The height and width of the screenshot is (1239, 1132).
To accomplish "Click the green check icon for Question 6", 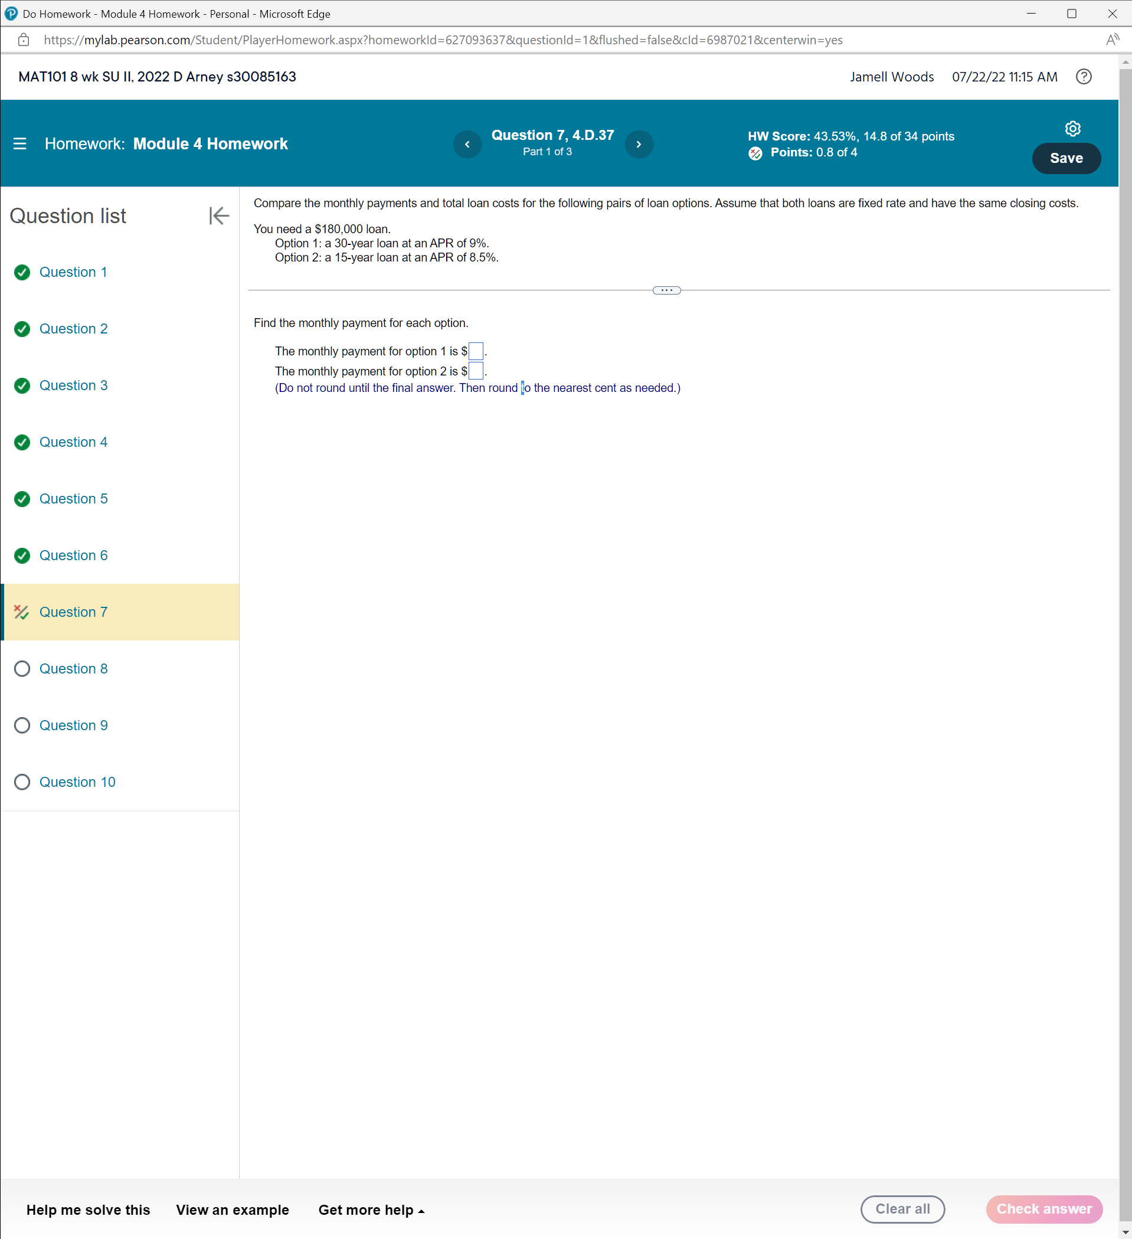I will point(22,555).
